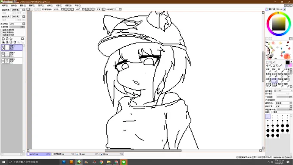Click the new linework layer icon
The height and width of the screenshot is (165, 293).
7,39
